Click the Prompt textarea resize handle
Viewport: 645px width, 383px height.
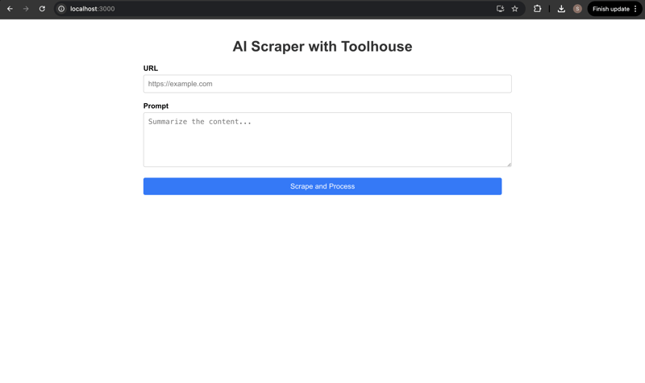[509, 164]
